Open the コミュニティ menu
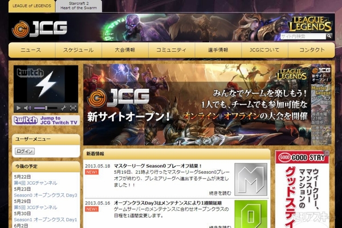342x228 pixels. tap(172, 50)
